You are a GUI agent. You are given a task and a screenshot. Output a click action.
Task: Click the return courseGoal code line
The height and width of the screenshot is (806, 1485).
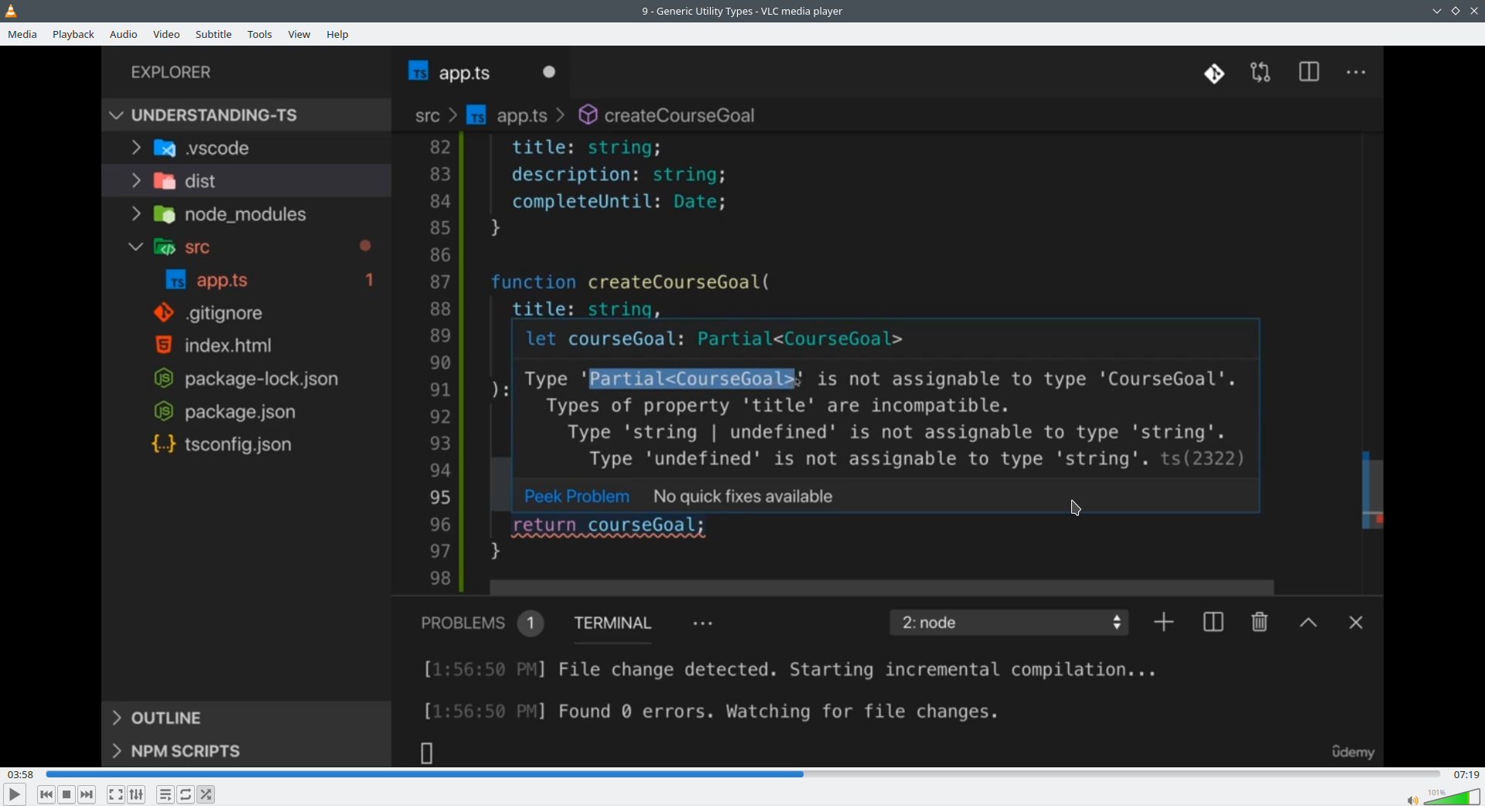609,526
